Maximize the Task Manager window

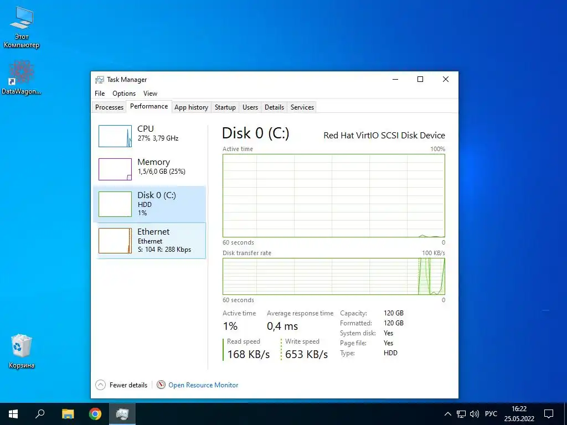coord(420,79)
